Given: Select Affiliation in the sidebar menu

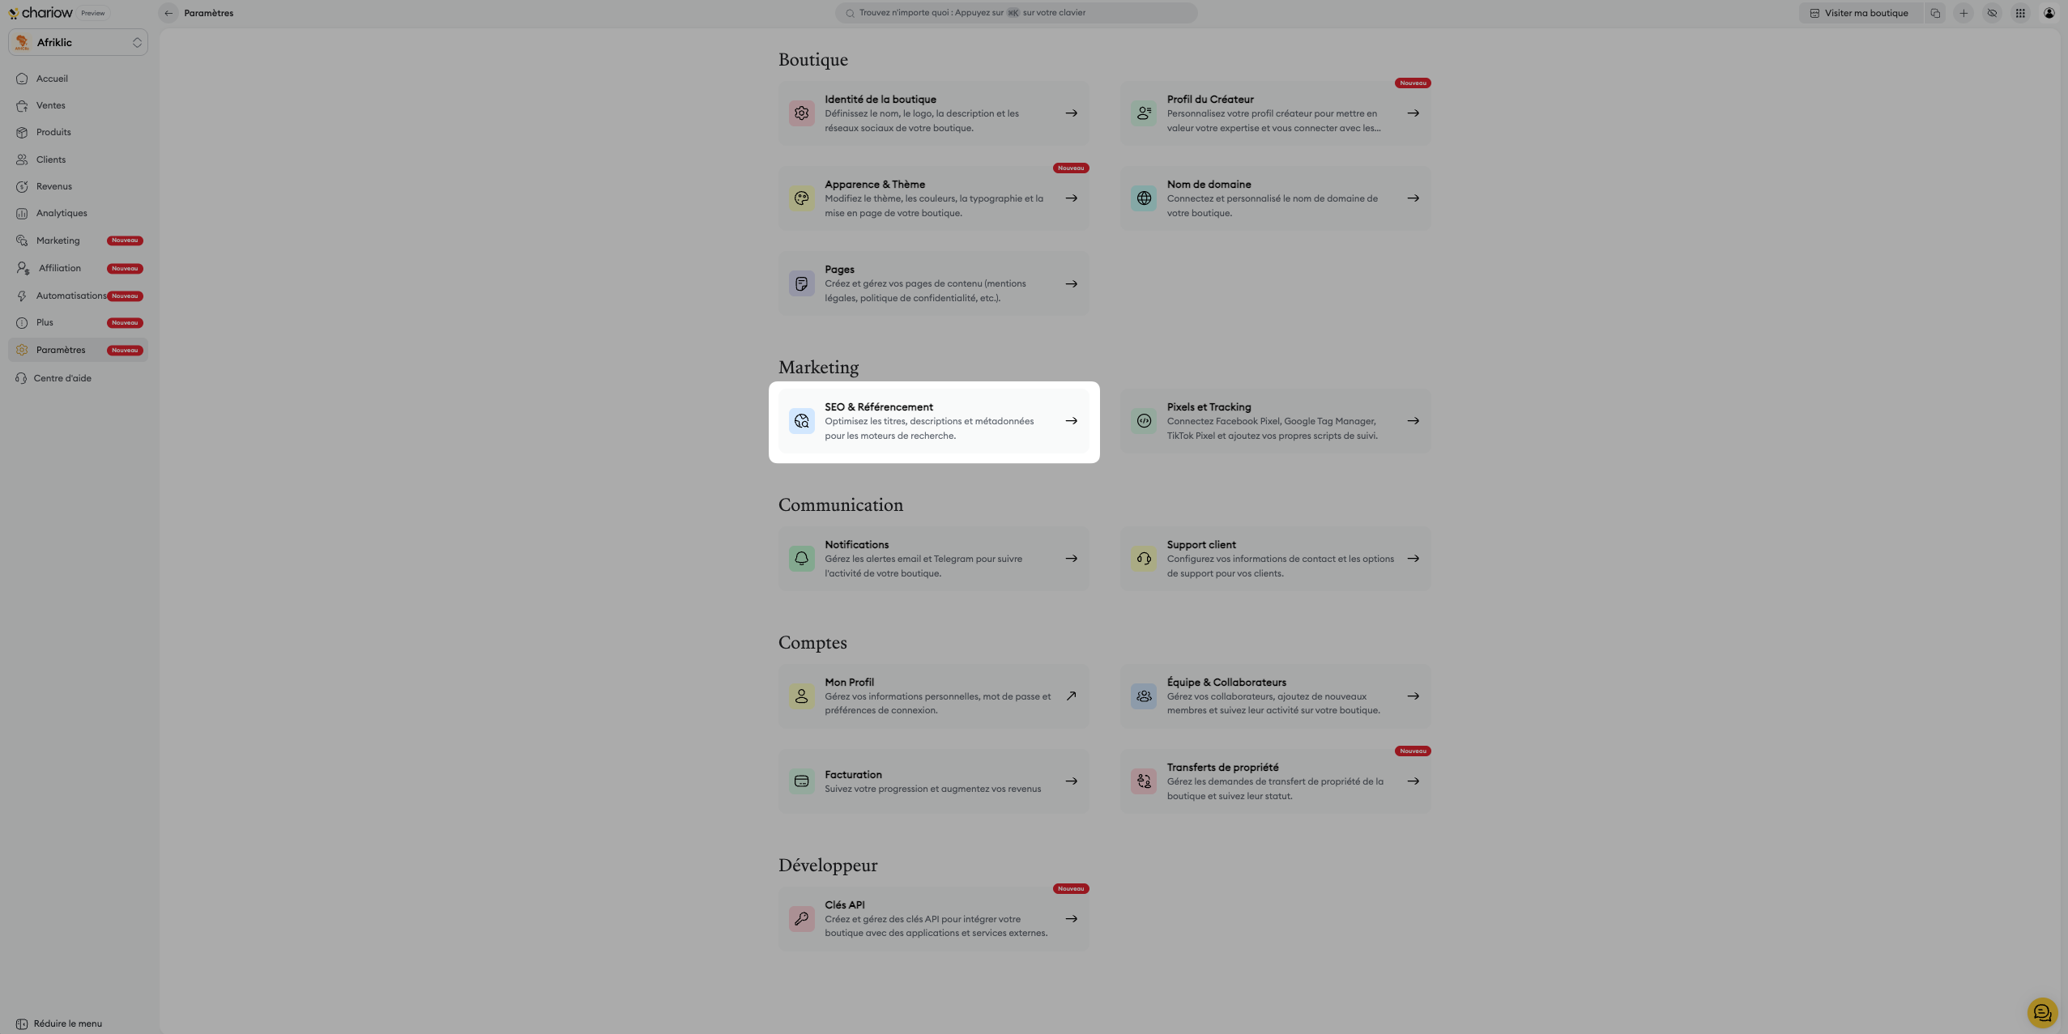Looking at the screenshot, I should click(x=60, y=268).
